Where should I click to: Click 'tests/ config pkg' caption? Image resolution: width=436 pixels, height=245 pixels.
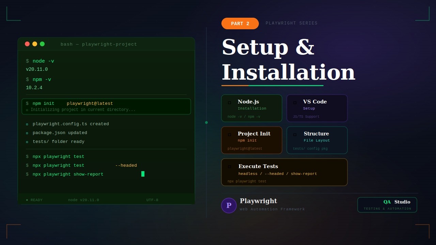click(310, 149)
